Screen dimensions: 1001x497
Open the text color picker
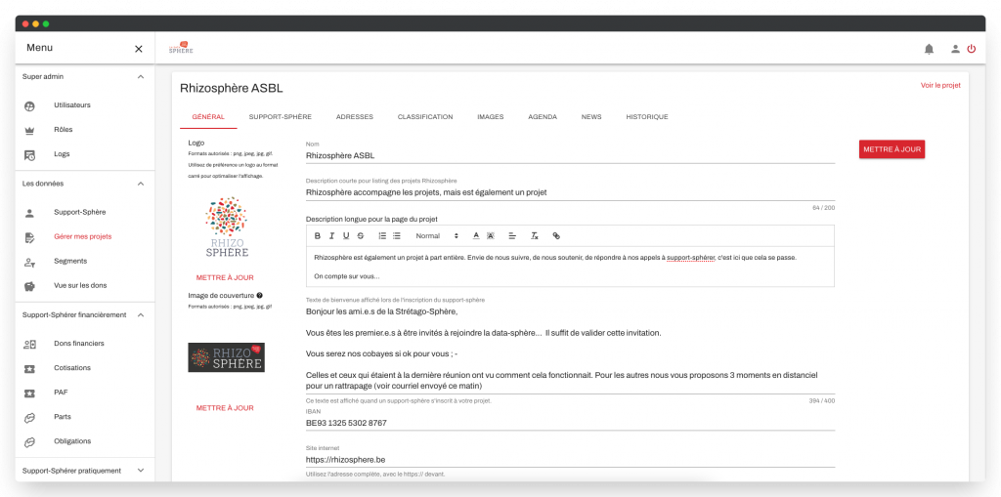[476, 235]
